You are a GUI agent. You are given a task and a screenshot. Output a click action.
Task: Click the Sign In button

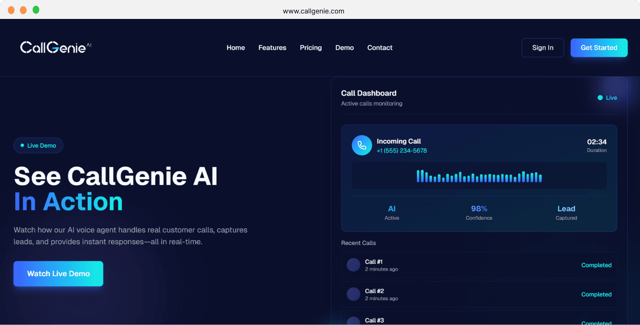click(543, 48)
